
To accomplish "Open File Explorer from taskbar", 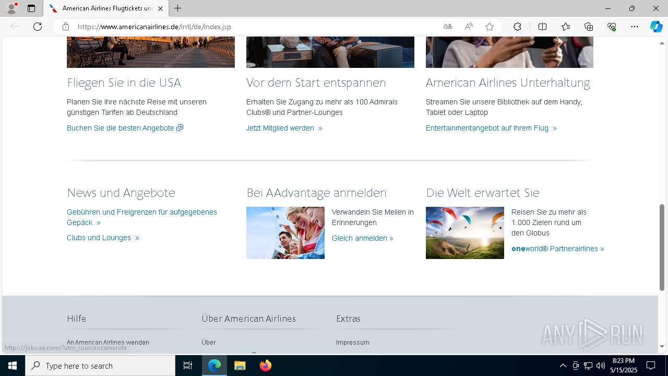I will [240, 366].
